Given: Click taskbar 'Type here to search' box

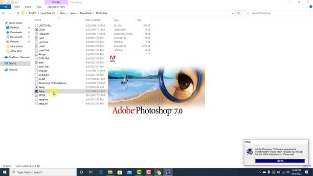Looking at the screenshot, I should coord(43,172).
